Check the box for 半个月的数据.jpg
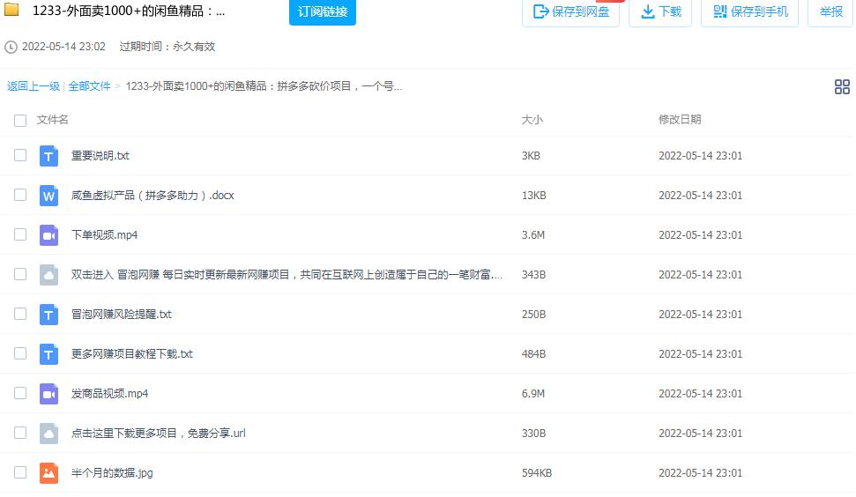The image size is (856, 497). tap(20, 472)
